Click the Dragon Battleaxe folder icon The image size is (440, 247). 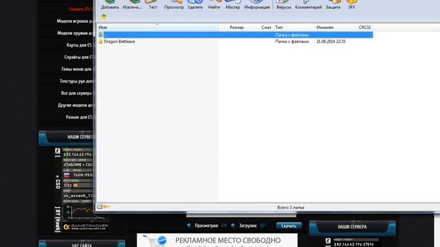coord(100,41)
